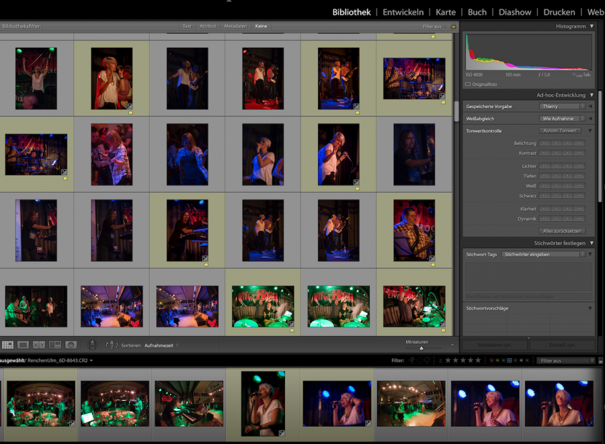Collapse the Histogramm panel

point(592,26)
